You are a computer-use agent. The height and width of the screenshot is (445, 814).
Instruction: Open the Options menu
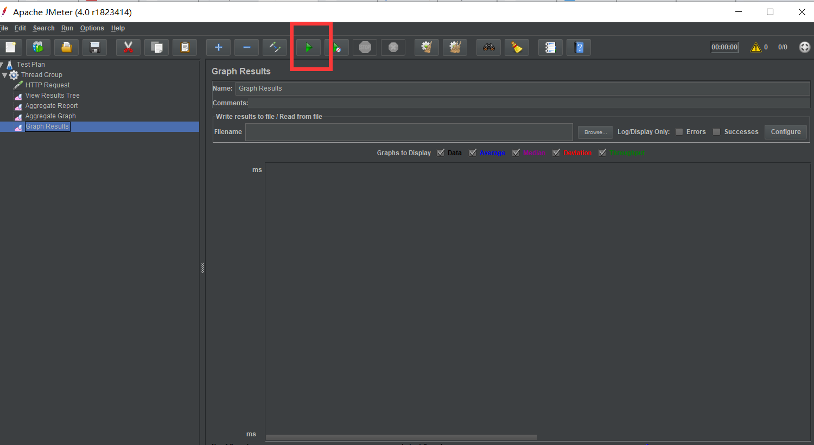[92, 28]
